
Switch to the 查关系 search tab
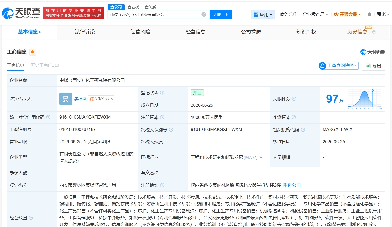pos(150,7)
